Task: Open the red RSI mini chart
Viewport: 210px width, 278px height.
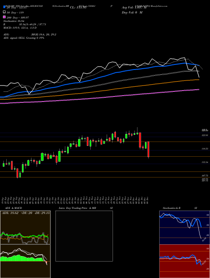Action: [184, 261]
